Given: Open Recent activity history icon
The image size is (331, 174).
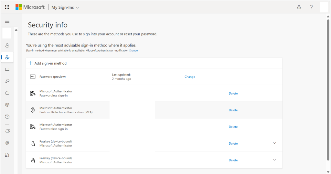Looking at the screenshot, I should [x=7, y=117].
